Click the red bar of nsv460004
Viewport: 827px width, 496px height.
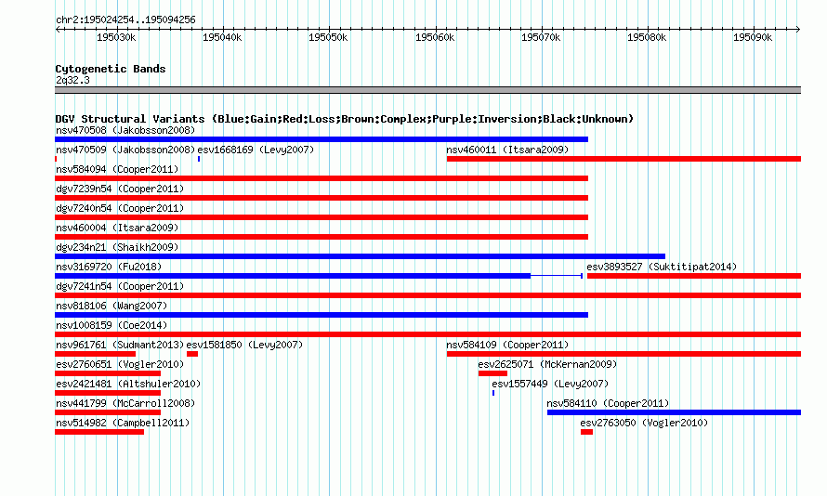coord(322,237)
